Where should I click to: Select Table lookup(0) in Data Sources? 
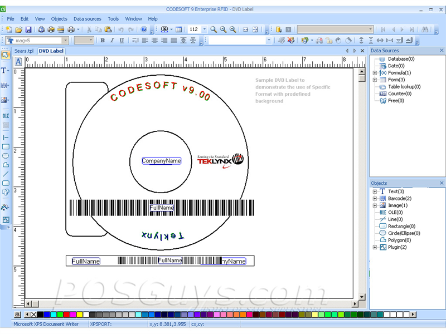[404, 87]
